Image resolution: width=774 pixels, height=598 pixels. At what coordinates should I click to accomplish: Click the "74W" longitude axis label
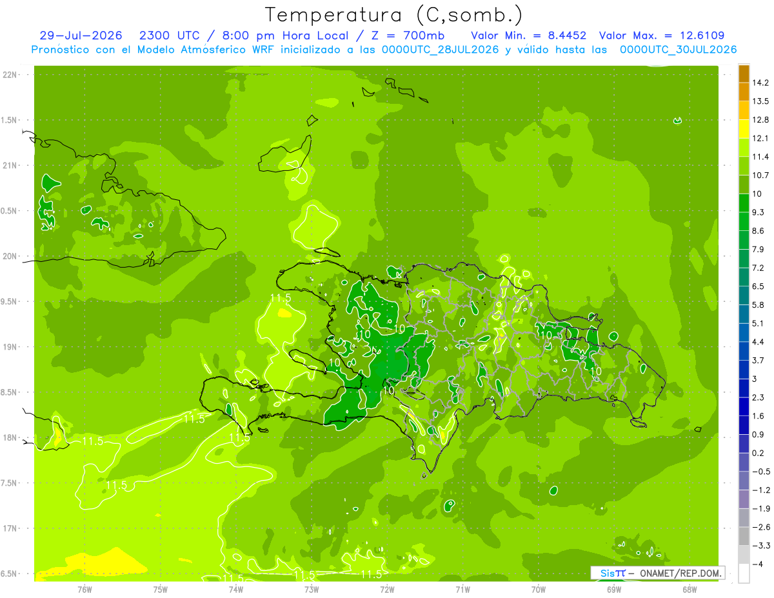tap(235, 588)
